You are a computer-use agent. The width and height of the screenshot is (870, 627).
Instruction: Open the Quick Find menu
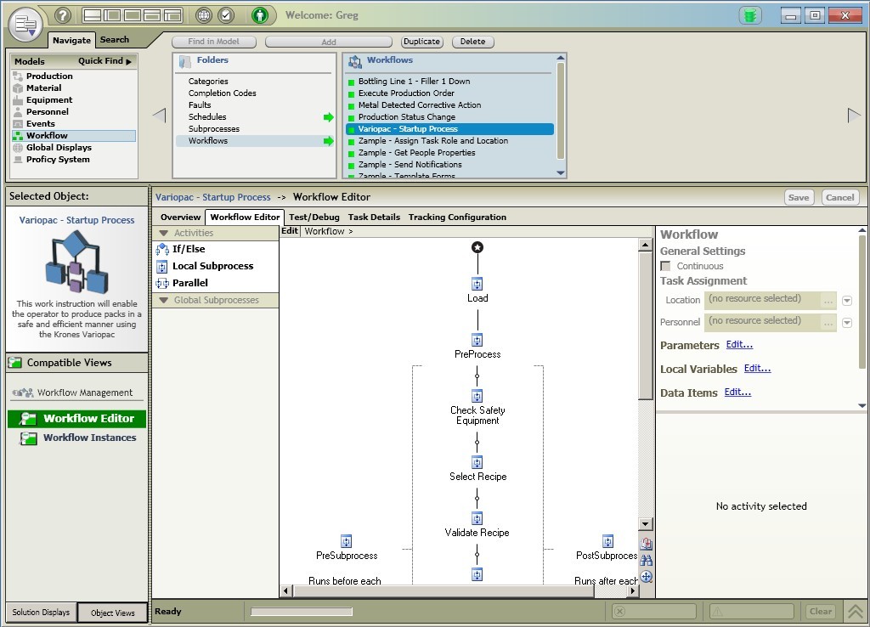coord(105,61)
